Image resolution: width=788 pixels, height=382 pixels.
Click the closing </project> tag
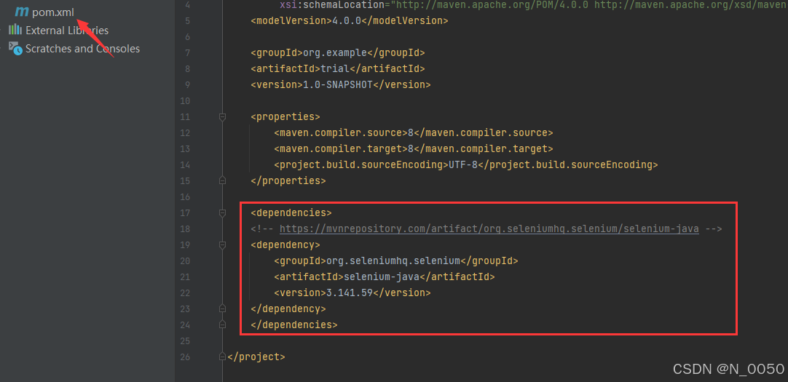coord(256,357)
